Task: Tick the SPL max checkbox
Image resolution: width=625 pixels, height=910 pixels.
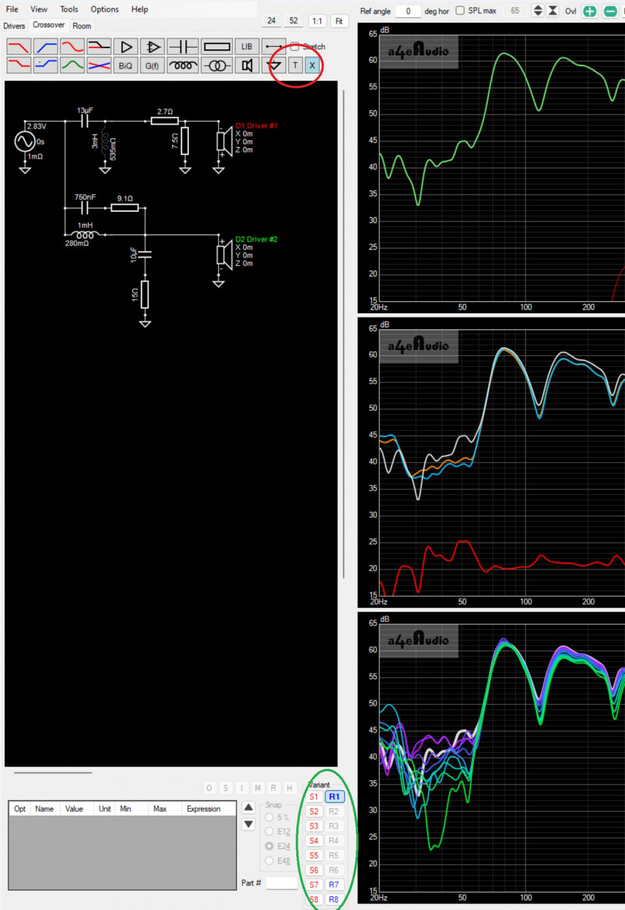Action: 460,11
